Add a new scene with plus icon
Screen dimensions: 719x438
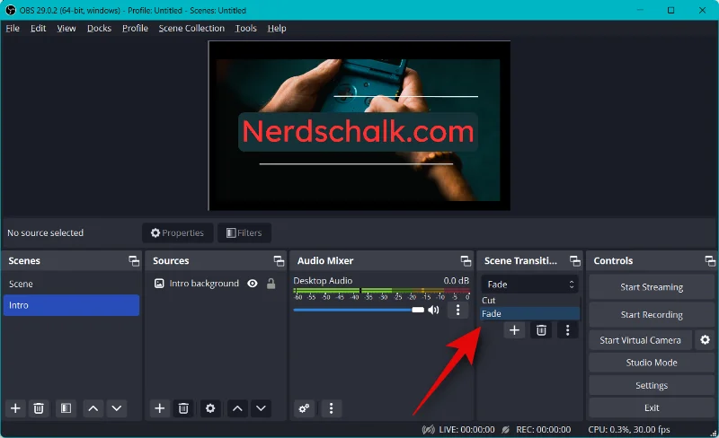click(15, 407)
